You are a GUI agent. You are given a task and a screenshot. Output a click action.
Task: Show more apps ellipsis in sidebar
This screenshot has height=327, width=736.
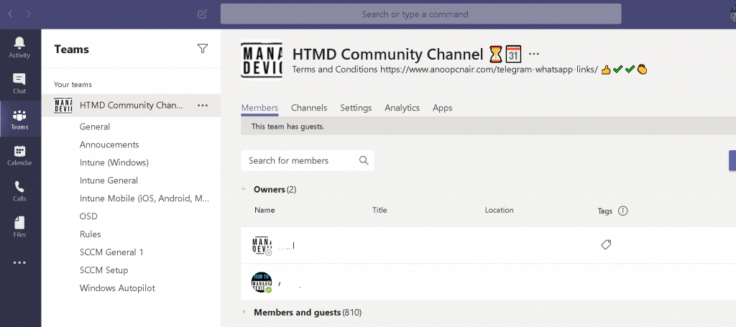(19, 263)
